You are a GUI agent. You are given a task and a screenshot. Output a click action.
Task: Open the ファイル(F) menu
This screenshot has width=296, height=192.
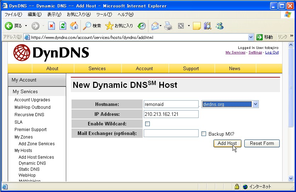click(x=13, y=15)
